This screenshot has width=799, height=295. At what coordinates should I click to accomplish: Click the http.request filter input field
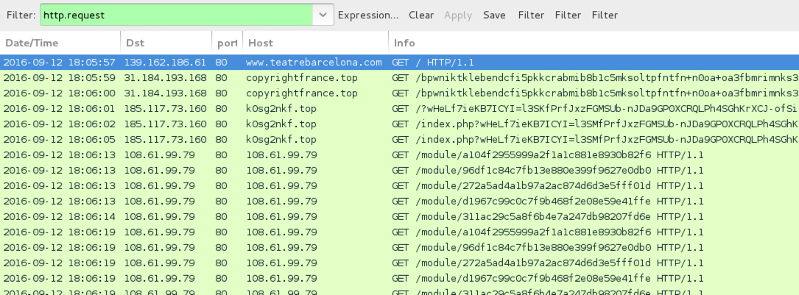coord(175,15)
